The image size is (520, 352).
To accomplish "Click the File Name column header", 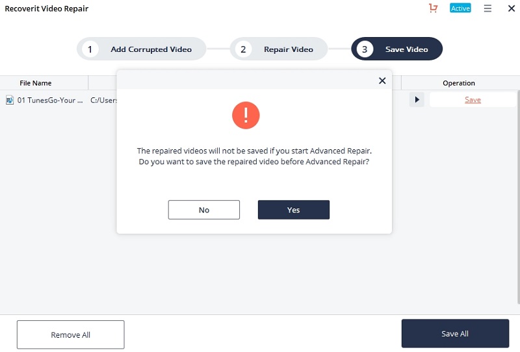I will click(x=36, y=83).
